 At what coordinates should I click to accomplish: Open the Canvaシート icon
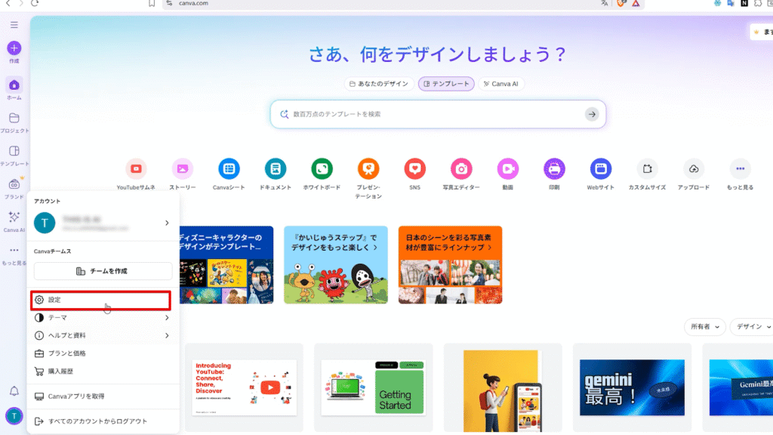coord(229,168)
